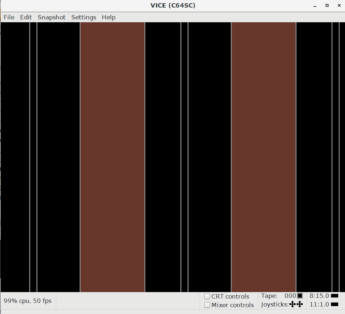
Task: Open the Settings menu
Action: pos(83,17)
